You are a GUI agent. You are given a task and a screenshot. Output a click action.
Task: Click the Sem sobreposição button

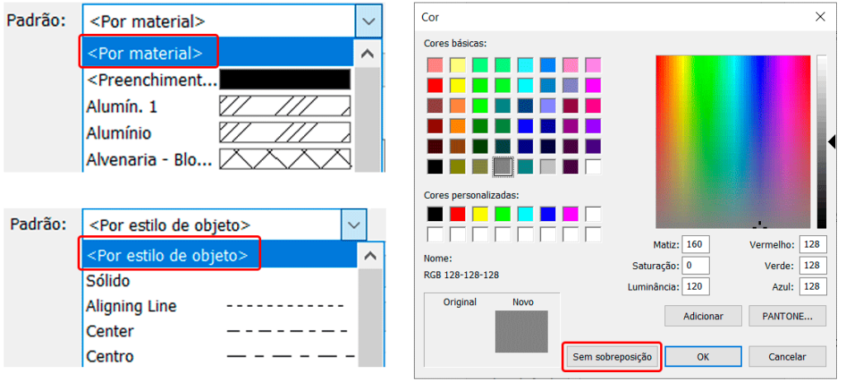point(612,356)
